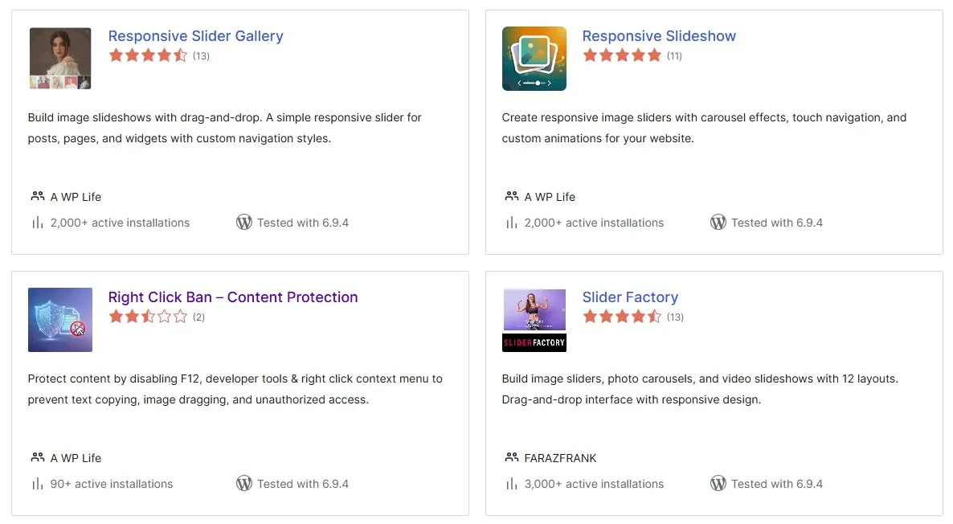
Task: Open the Right Click Ban – Content Protection plugin
Action: pyautogui.click(x=233, y=297)
